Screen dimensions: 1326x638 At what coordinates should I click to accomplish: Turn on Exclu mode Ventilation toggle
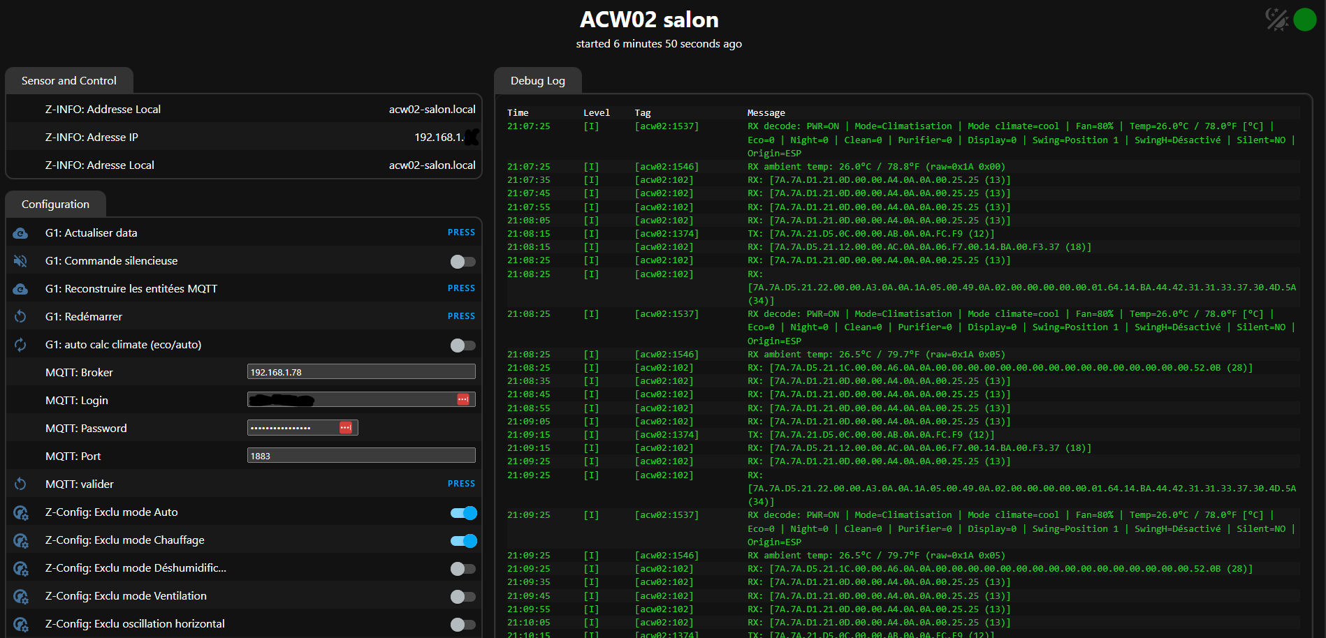pyautogui.click(x=462, y=597)
